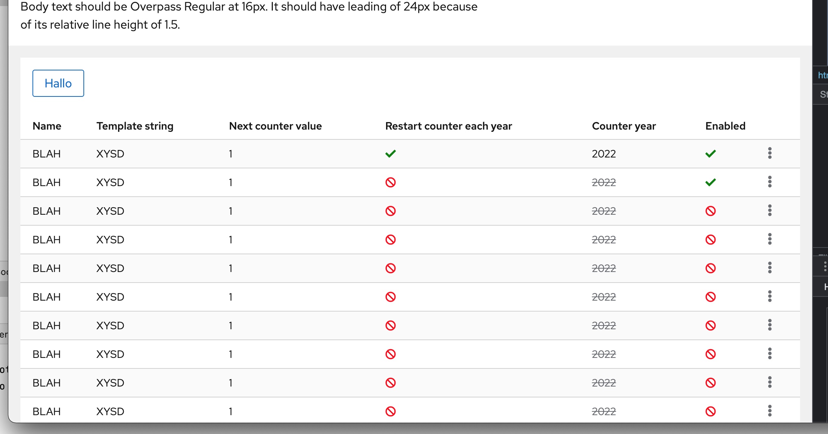Open kebab actions menu in third row
This screenshot has width=828, height=434.
pyautogui.click(x=770, y=211)
